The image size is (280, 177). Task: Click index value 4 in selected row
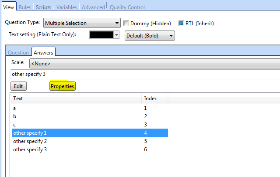(x=146, y=133)
